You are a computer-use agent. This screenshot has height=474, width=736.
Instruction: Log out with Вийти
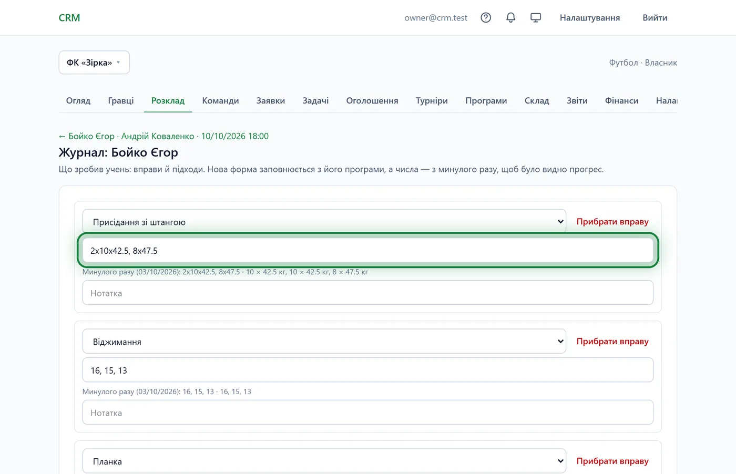click(x=655, y=18)
